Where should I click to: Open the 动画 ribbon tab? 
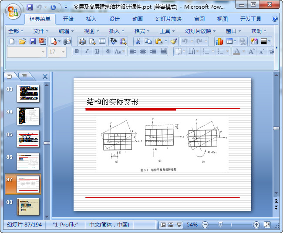pos(138,19)
